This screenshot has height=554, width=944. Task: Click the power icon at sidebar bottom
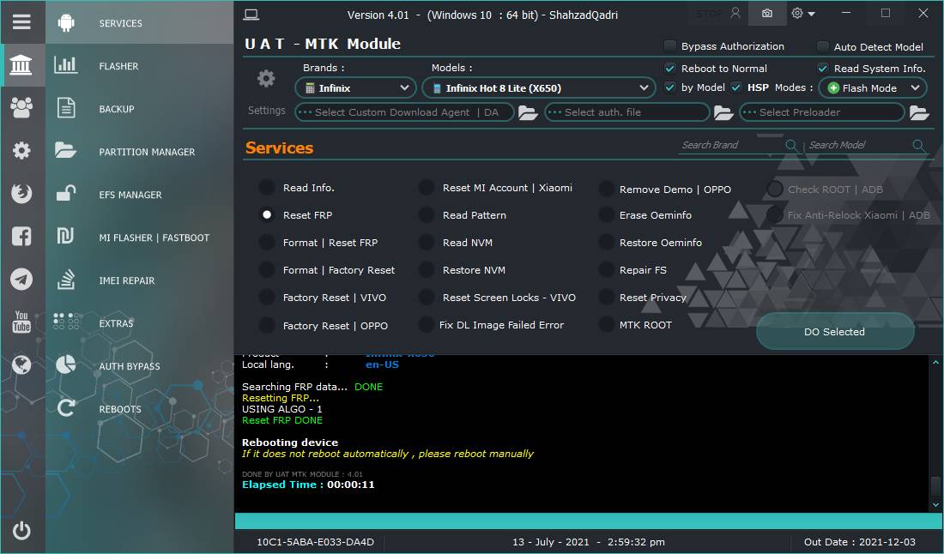(x=21, y=531)
